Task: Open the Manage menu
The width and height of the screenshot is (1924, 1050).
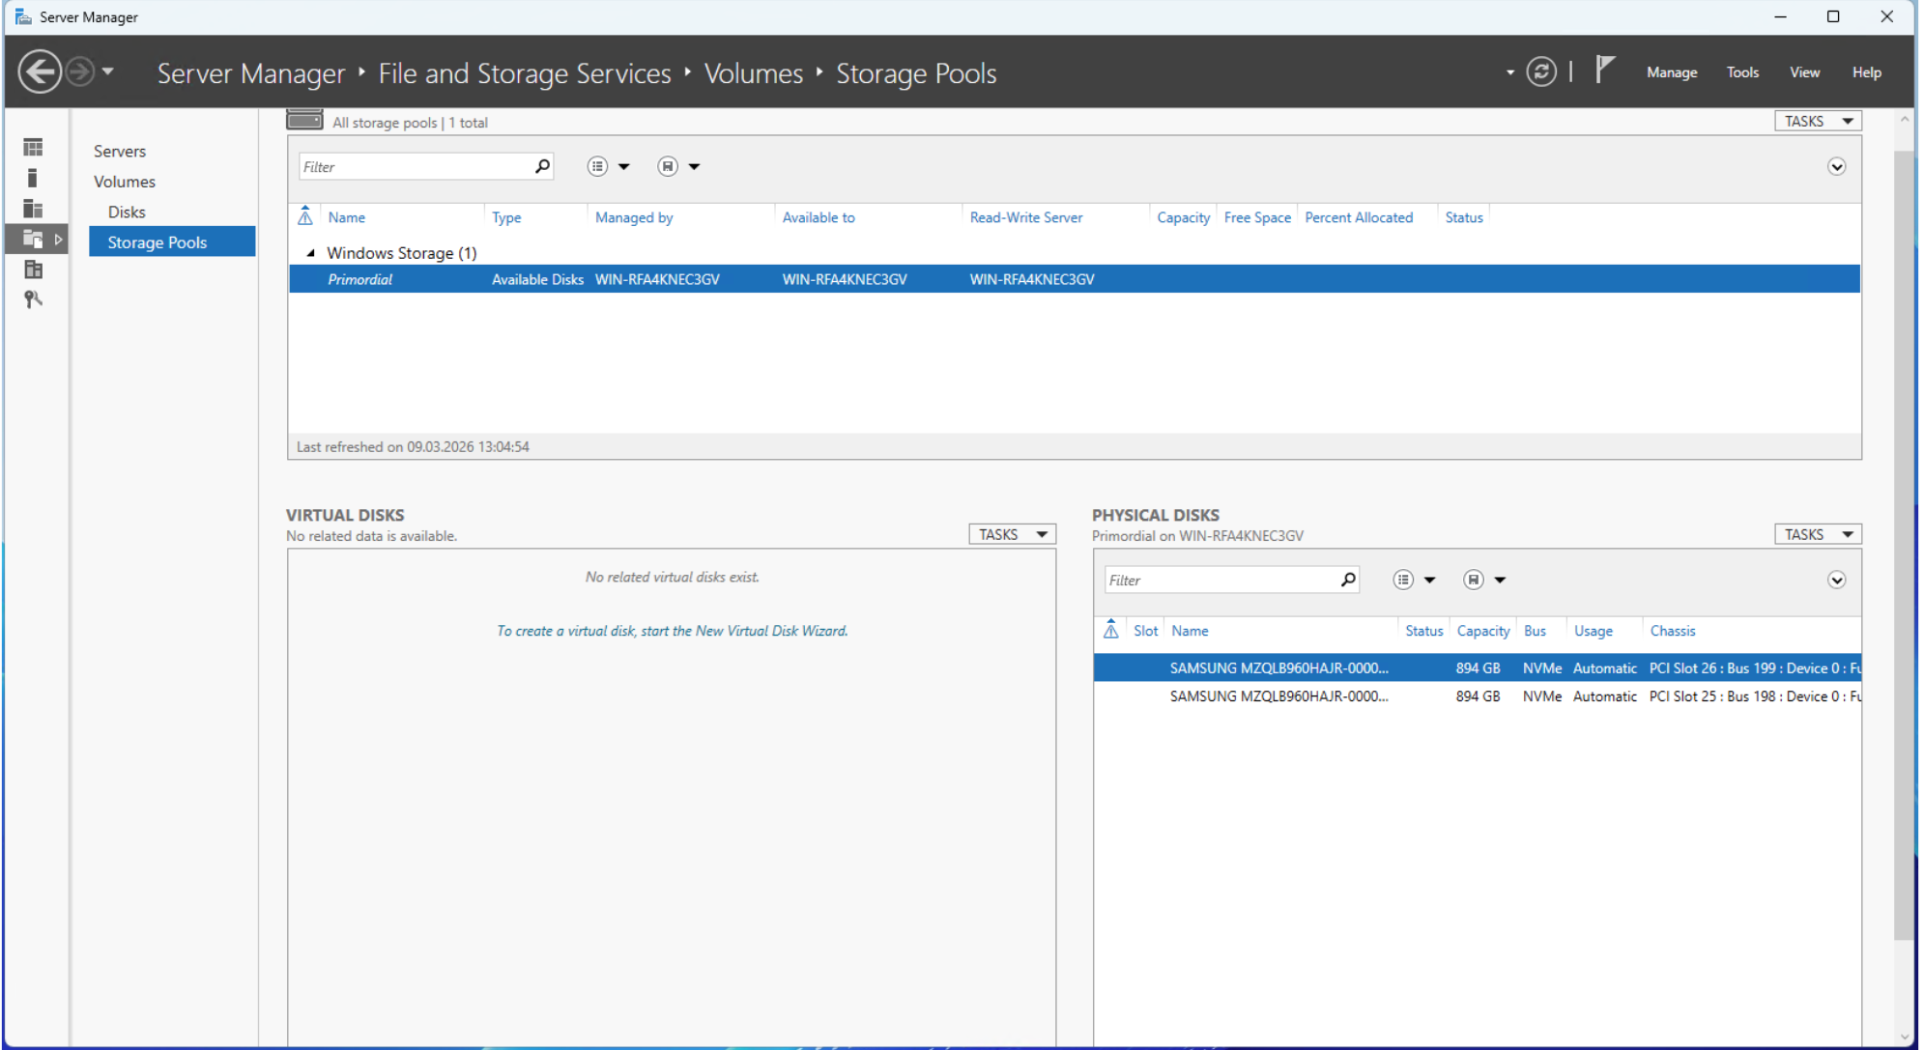Action: click(x=1671, y=72)
